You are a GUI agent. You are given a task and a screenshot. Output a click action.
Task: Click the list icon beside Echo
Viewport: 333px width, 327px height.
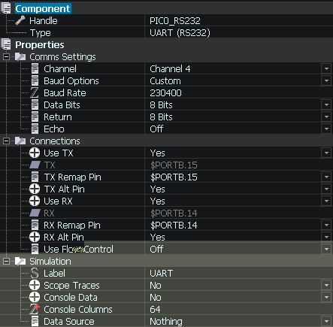pyautogui.click(x=35, y=129)
